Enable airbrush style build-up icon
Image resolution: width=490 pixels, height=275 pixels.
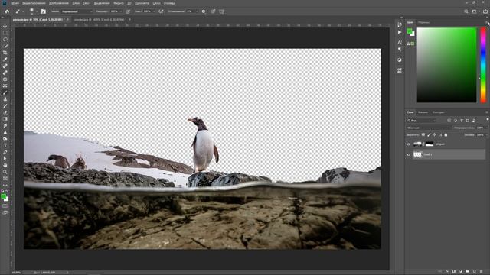161,11
